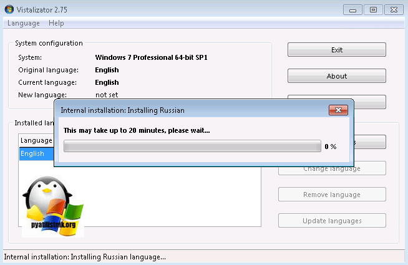Open the Help menu

tap(56, 23)
